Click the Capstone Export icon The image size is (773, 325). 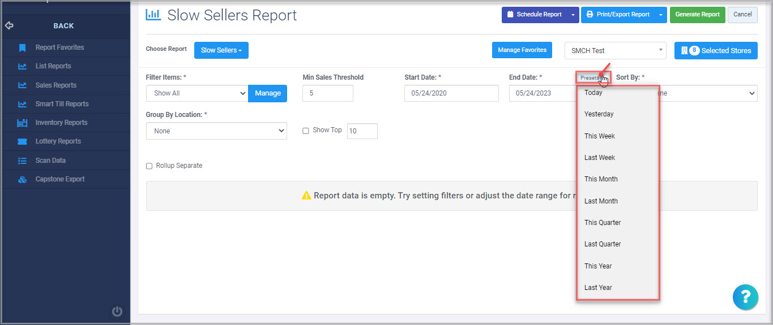point(22,179)
